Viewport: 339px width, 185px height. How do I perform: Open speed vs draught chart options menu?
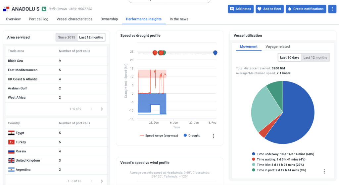tap(214, 136)
